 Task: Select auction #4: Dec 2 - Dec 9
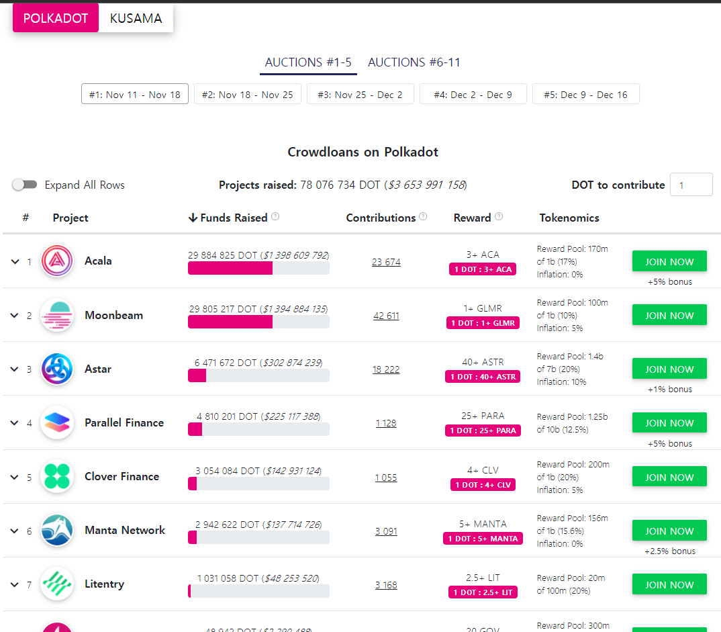pyautogui.click(x=473, y=94)
